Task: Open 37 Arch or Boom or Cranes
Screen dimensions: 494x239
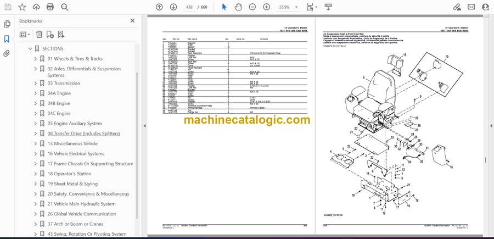Action: coord(75,224)
